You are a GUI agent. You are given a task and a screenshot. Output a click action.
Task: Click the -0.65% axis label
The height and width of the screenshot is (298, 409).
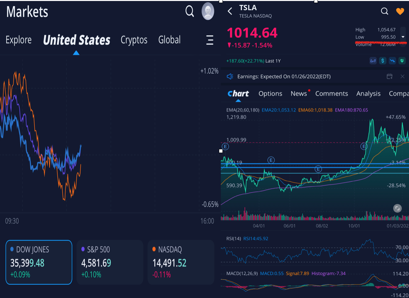pos(210,204)
